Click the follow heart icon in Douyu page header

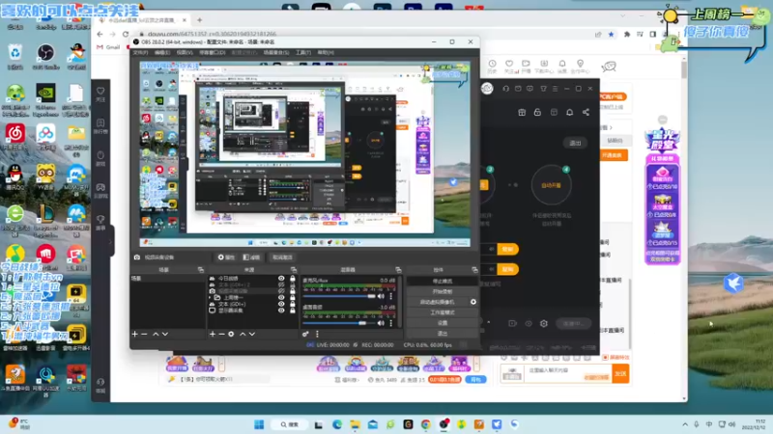(x=509, y=66)
